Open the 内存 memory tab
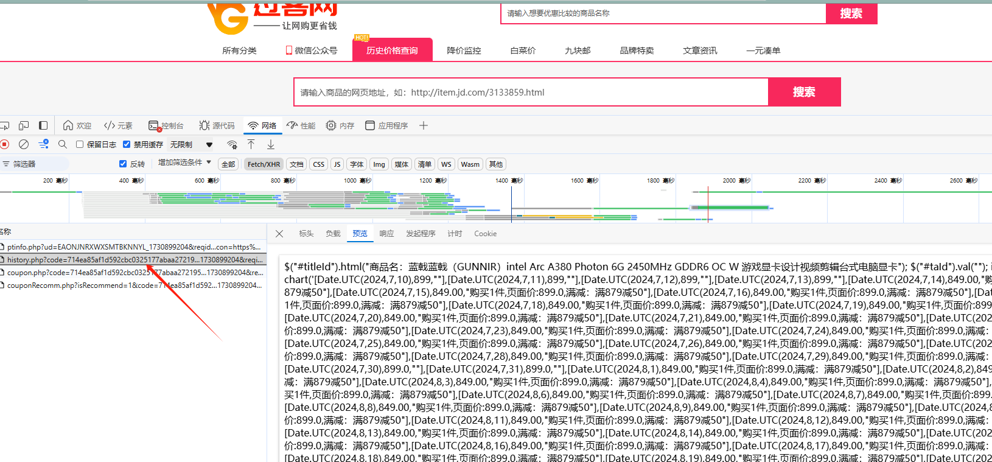The height and width of the screenshot is (462, 992). (340, 125)
